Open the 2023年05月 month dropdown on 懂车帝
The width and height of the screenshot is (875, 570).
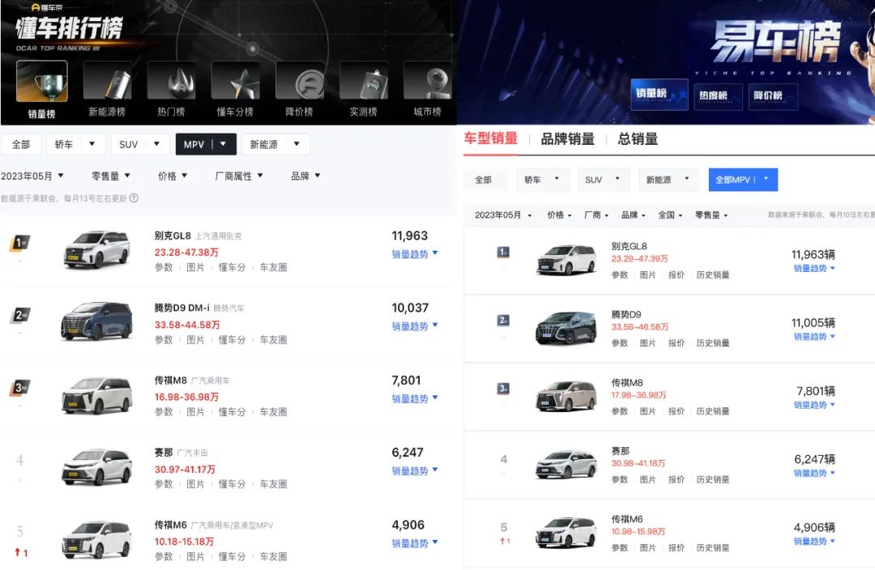click(32, 177)
